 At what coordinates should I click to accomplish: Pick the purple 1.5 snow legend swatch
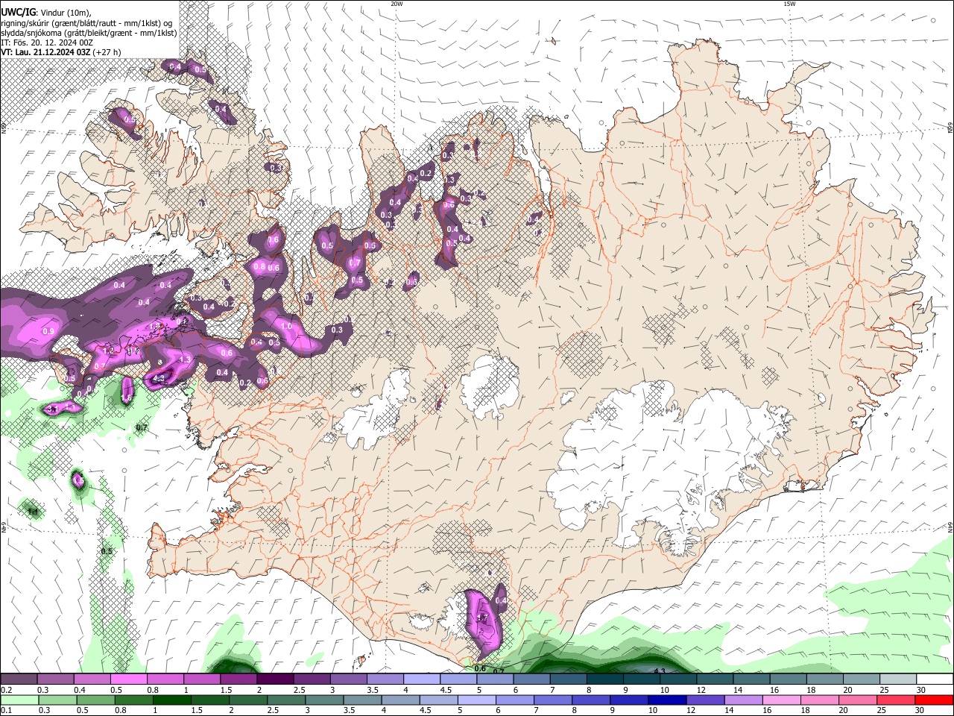[x=238, y=679]
